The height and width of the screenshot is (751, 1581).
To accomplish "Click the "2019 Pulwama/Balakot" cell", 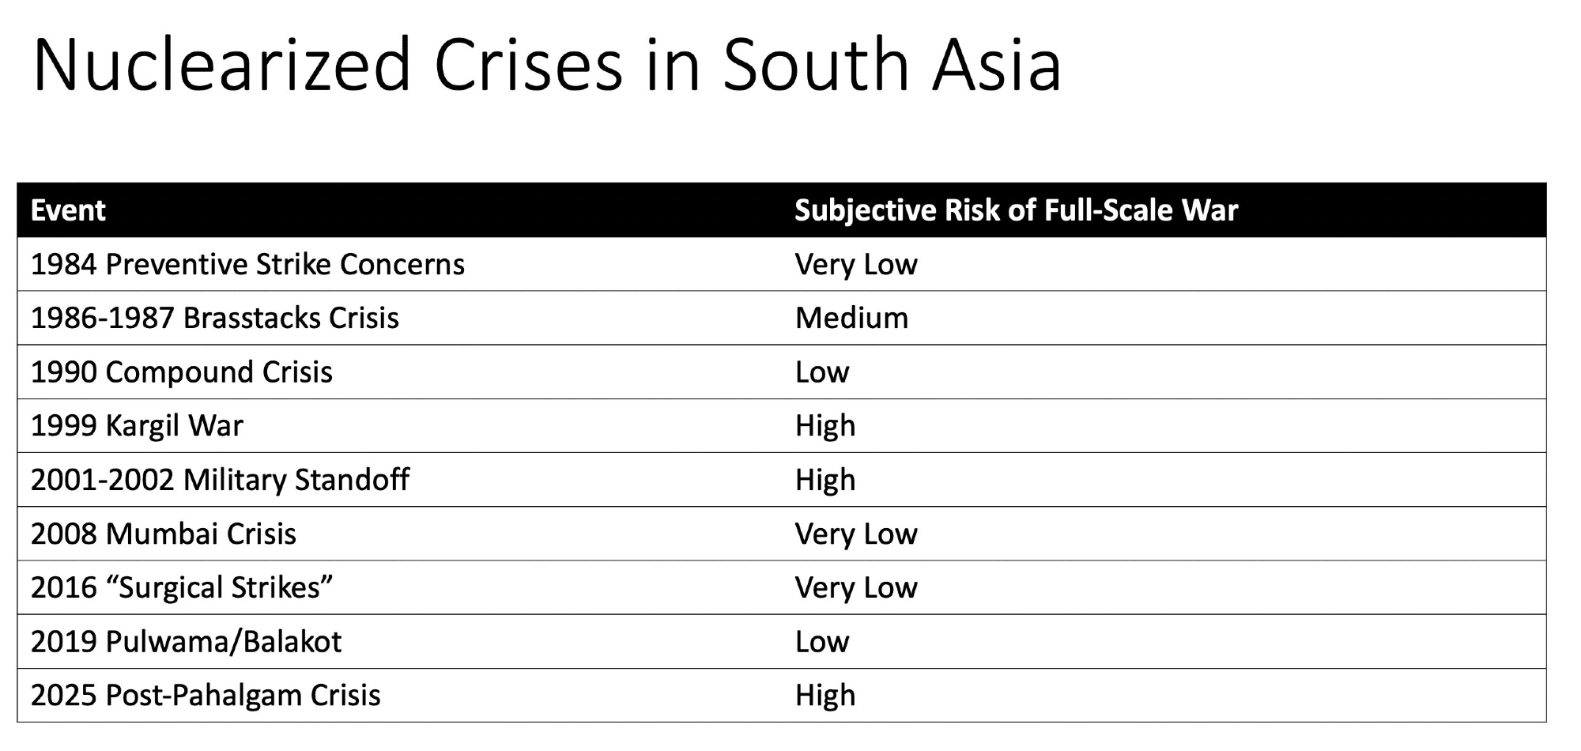I will (x=186, y=641).
